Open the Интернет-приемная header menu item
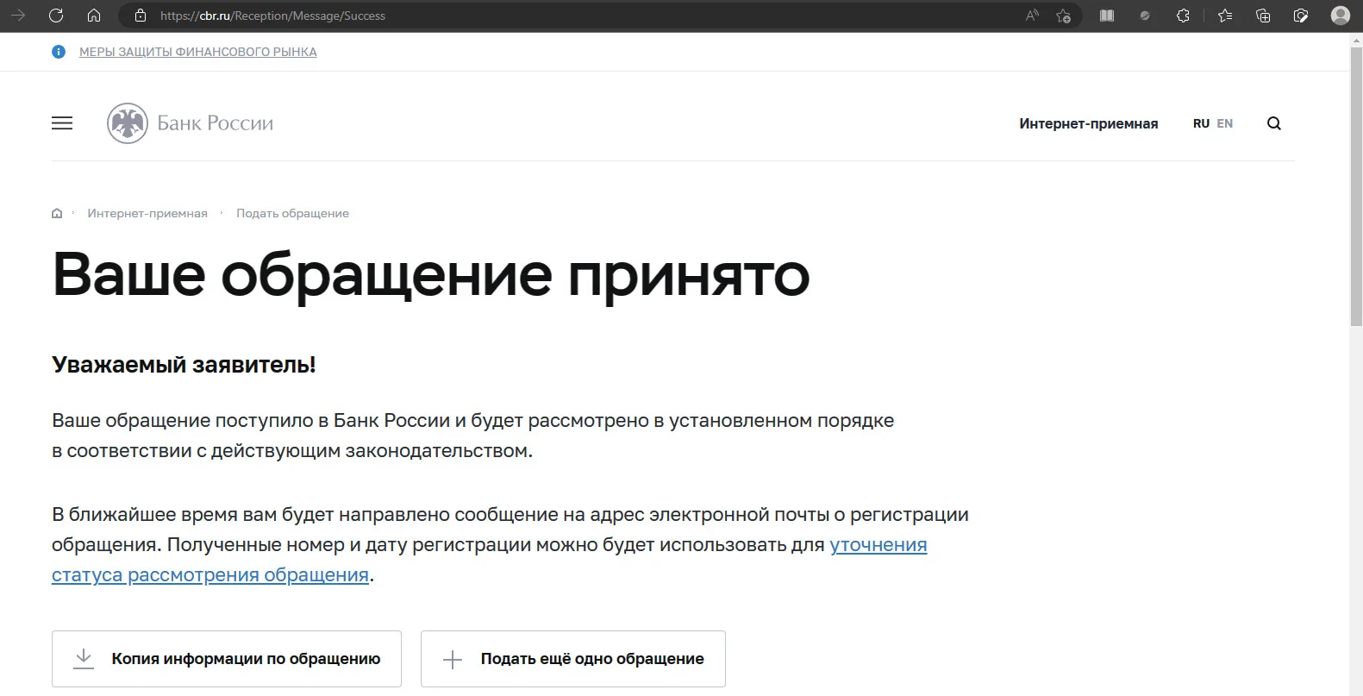Screen dimensions: 1363x696 pyautogui.click(x=1089, y=123)
